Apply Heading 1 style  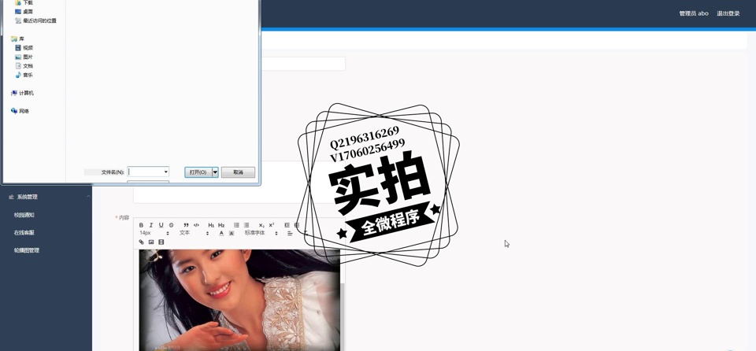[211, 225]
